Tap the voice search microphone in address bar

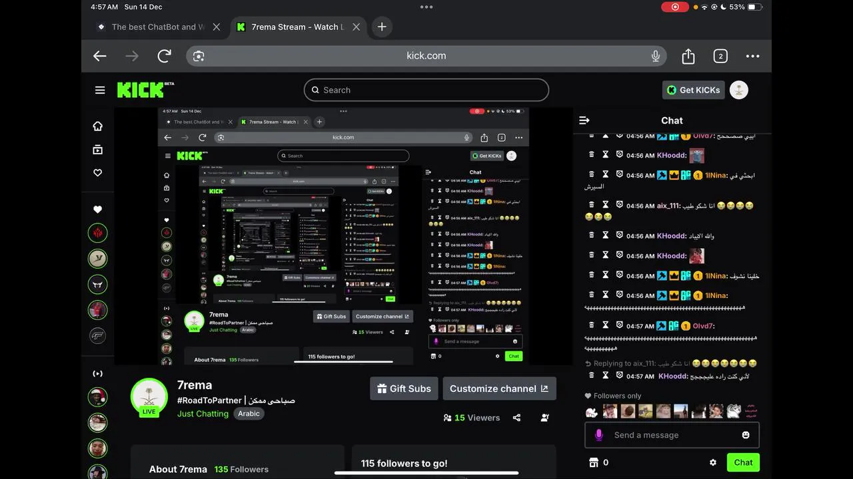click(x=656, y=56)
